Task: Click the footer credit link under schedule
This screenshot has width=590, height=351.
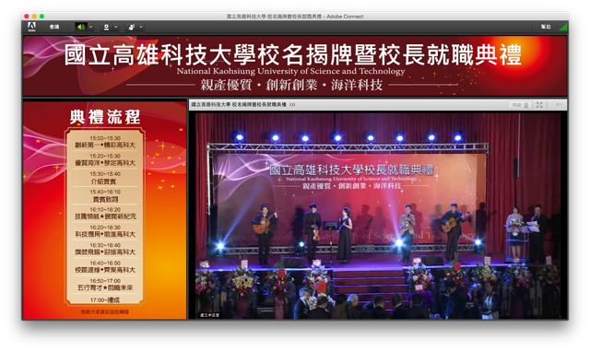Action: tap(105, 312)
